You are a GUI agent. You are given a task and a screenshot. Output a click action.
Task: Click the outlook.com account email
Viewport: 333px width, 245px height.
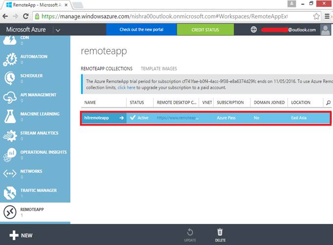(289, 30)
